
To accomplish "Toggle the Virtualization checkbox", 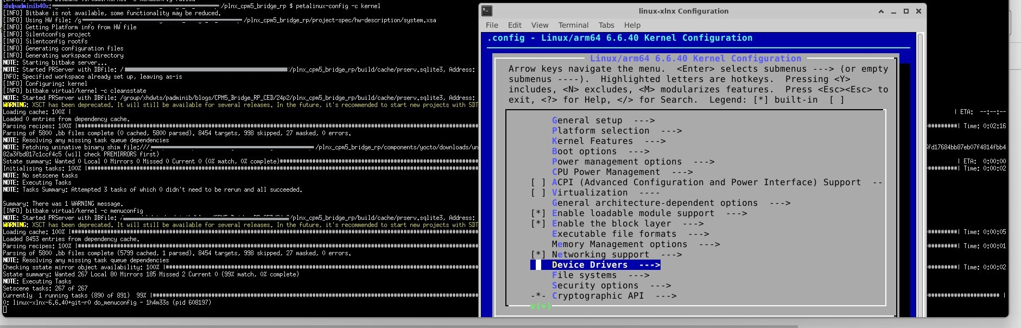I will click(538, 193).
